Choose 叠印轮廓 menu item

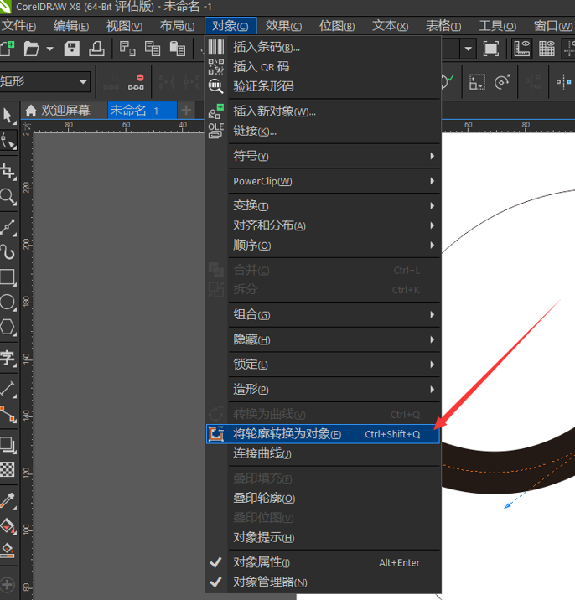323,499
